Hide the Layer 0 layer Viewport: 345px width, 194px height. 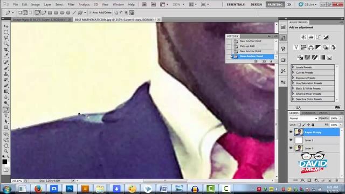(x=291, y=148)
